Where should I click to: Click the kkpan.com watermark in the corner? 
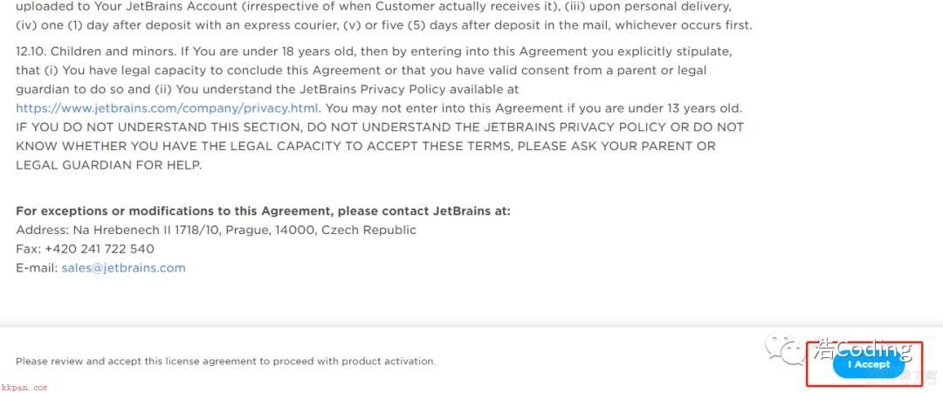coord(24,388)
